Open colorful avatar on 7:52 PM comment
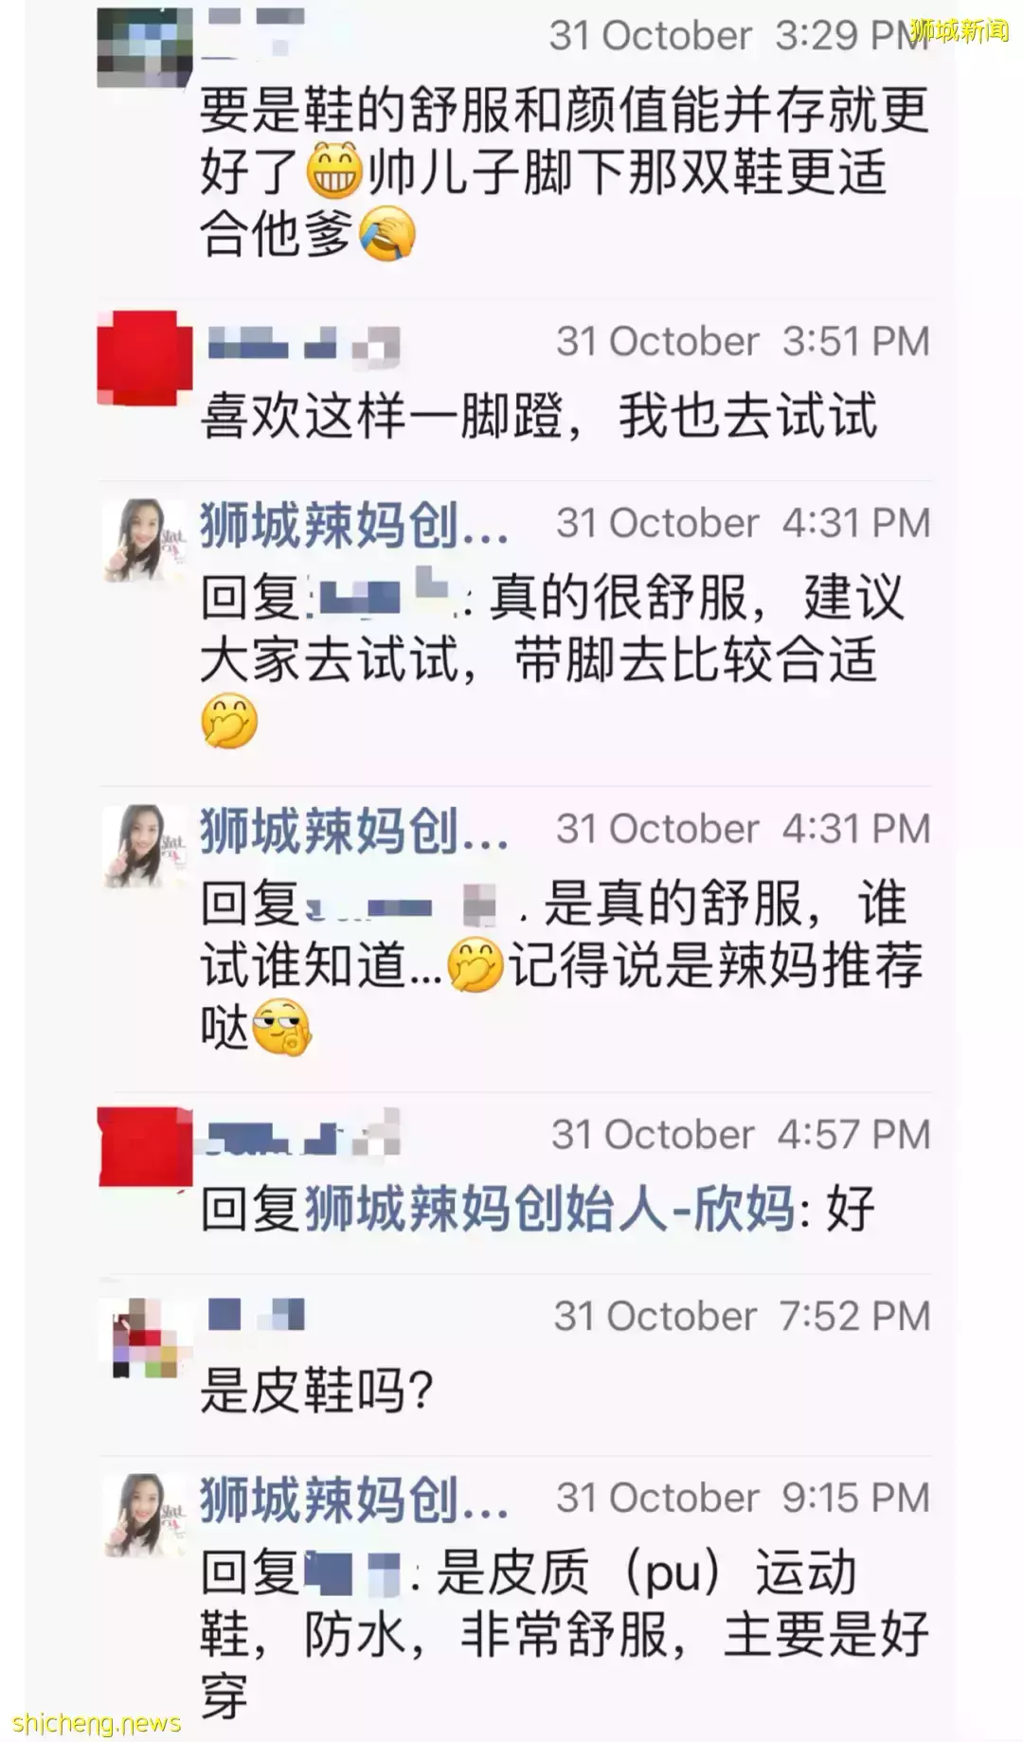This screenshot has width=1023, height=1742. [145, 1338]
